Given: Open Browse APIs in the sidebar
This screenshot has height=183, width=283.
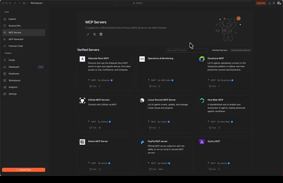Looking at the screenshot, I should tap(15, 26).
